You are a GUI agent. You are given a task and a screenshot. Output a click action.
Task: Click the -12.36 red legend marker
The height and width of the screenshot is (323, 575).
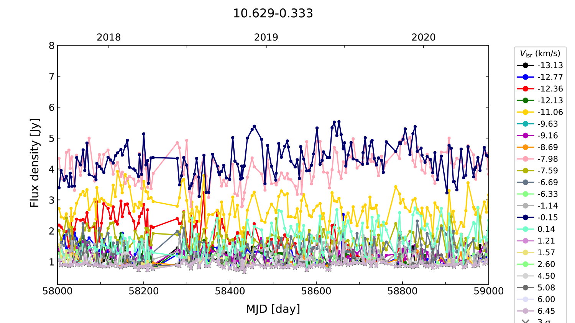click(x=526, y=89)
